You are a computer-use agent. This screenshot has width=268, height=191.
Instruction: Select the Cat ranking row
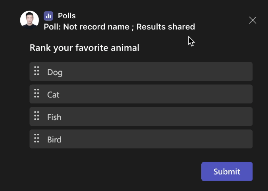click(151, 94)
